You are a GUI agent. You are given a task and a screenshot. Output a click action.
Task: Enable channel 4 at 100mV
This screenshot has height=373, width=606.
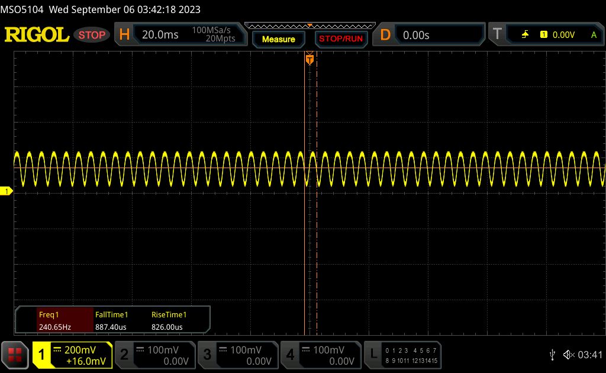coord(321,355)
